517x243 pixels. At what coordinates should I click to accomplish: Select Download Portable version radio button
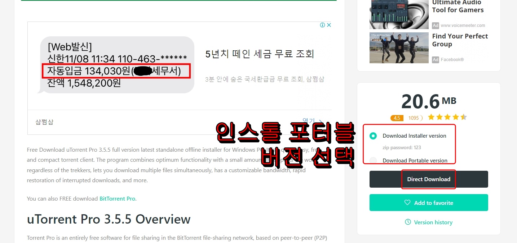pos(373,160)
